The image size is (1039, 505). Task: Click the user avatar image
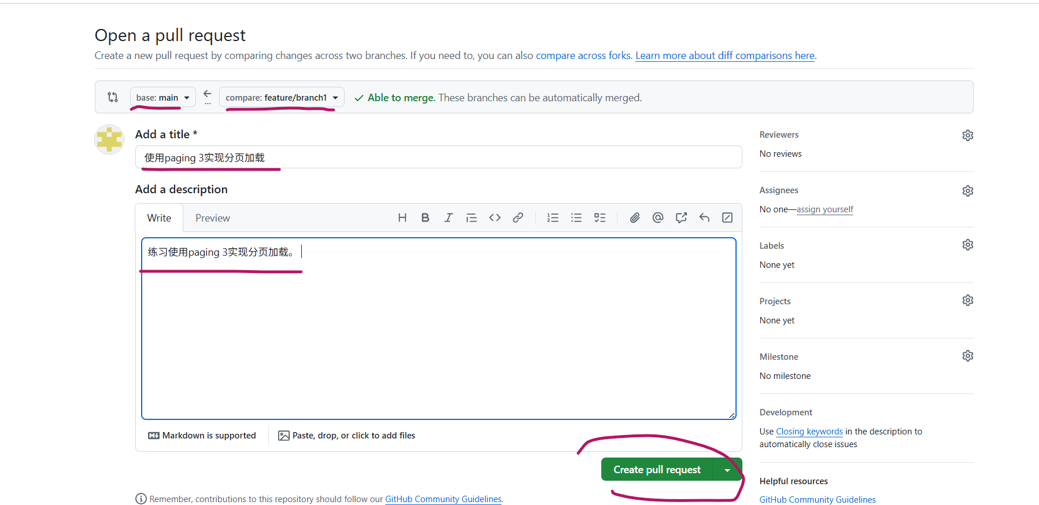[x=109, y=139]
